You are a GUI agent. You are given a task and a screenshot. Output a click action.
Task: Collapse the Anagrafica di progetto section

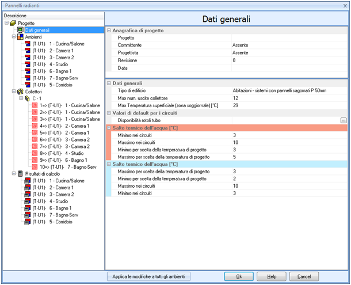(109, 30)
